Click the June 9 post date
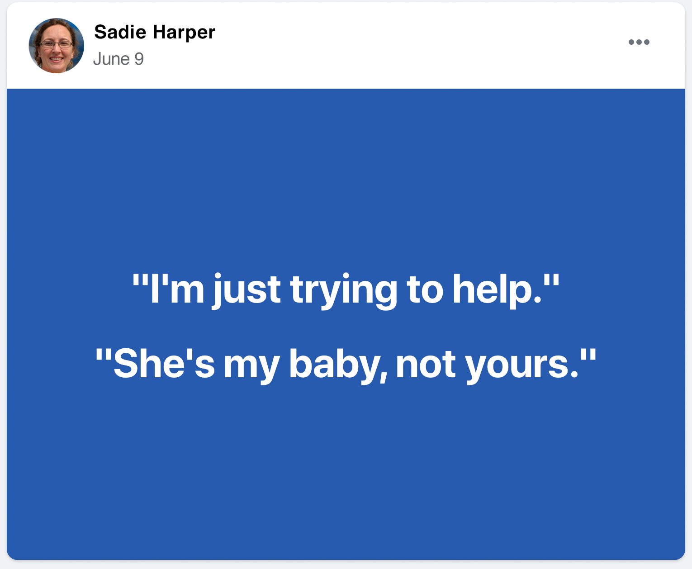Screen dimensions: 692x569 coord(118,59)
